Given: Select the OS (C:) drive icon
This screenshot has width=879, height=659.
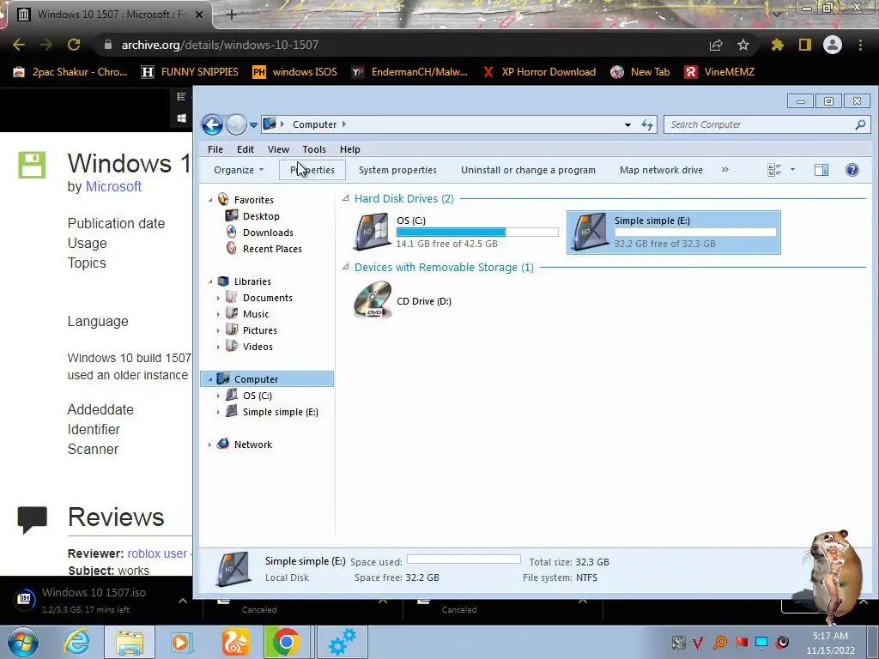Looking at the screenshot, I should pyautogui.click(x=373, y=231).
